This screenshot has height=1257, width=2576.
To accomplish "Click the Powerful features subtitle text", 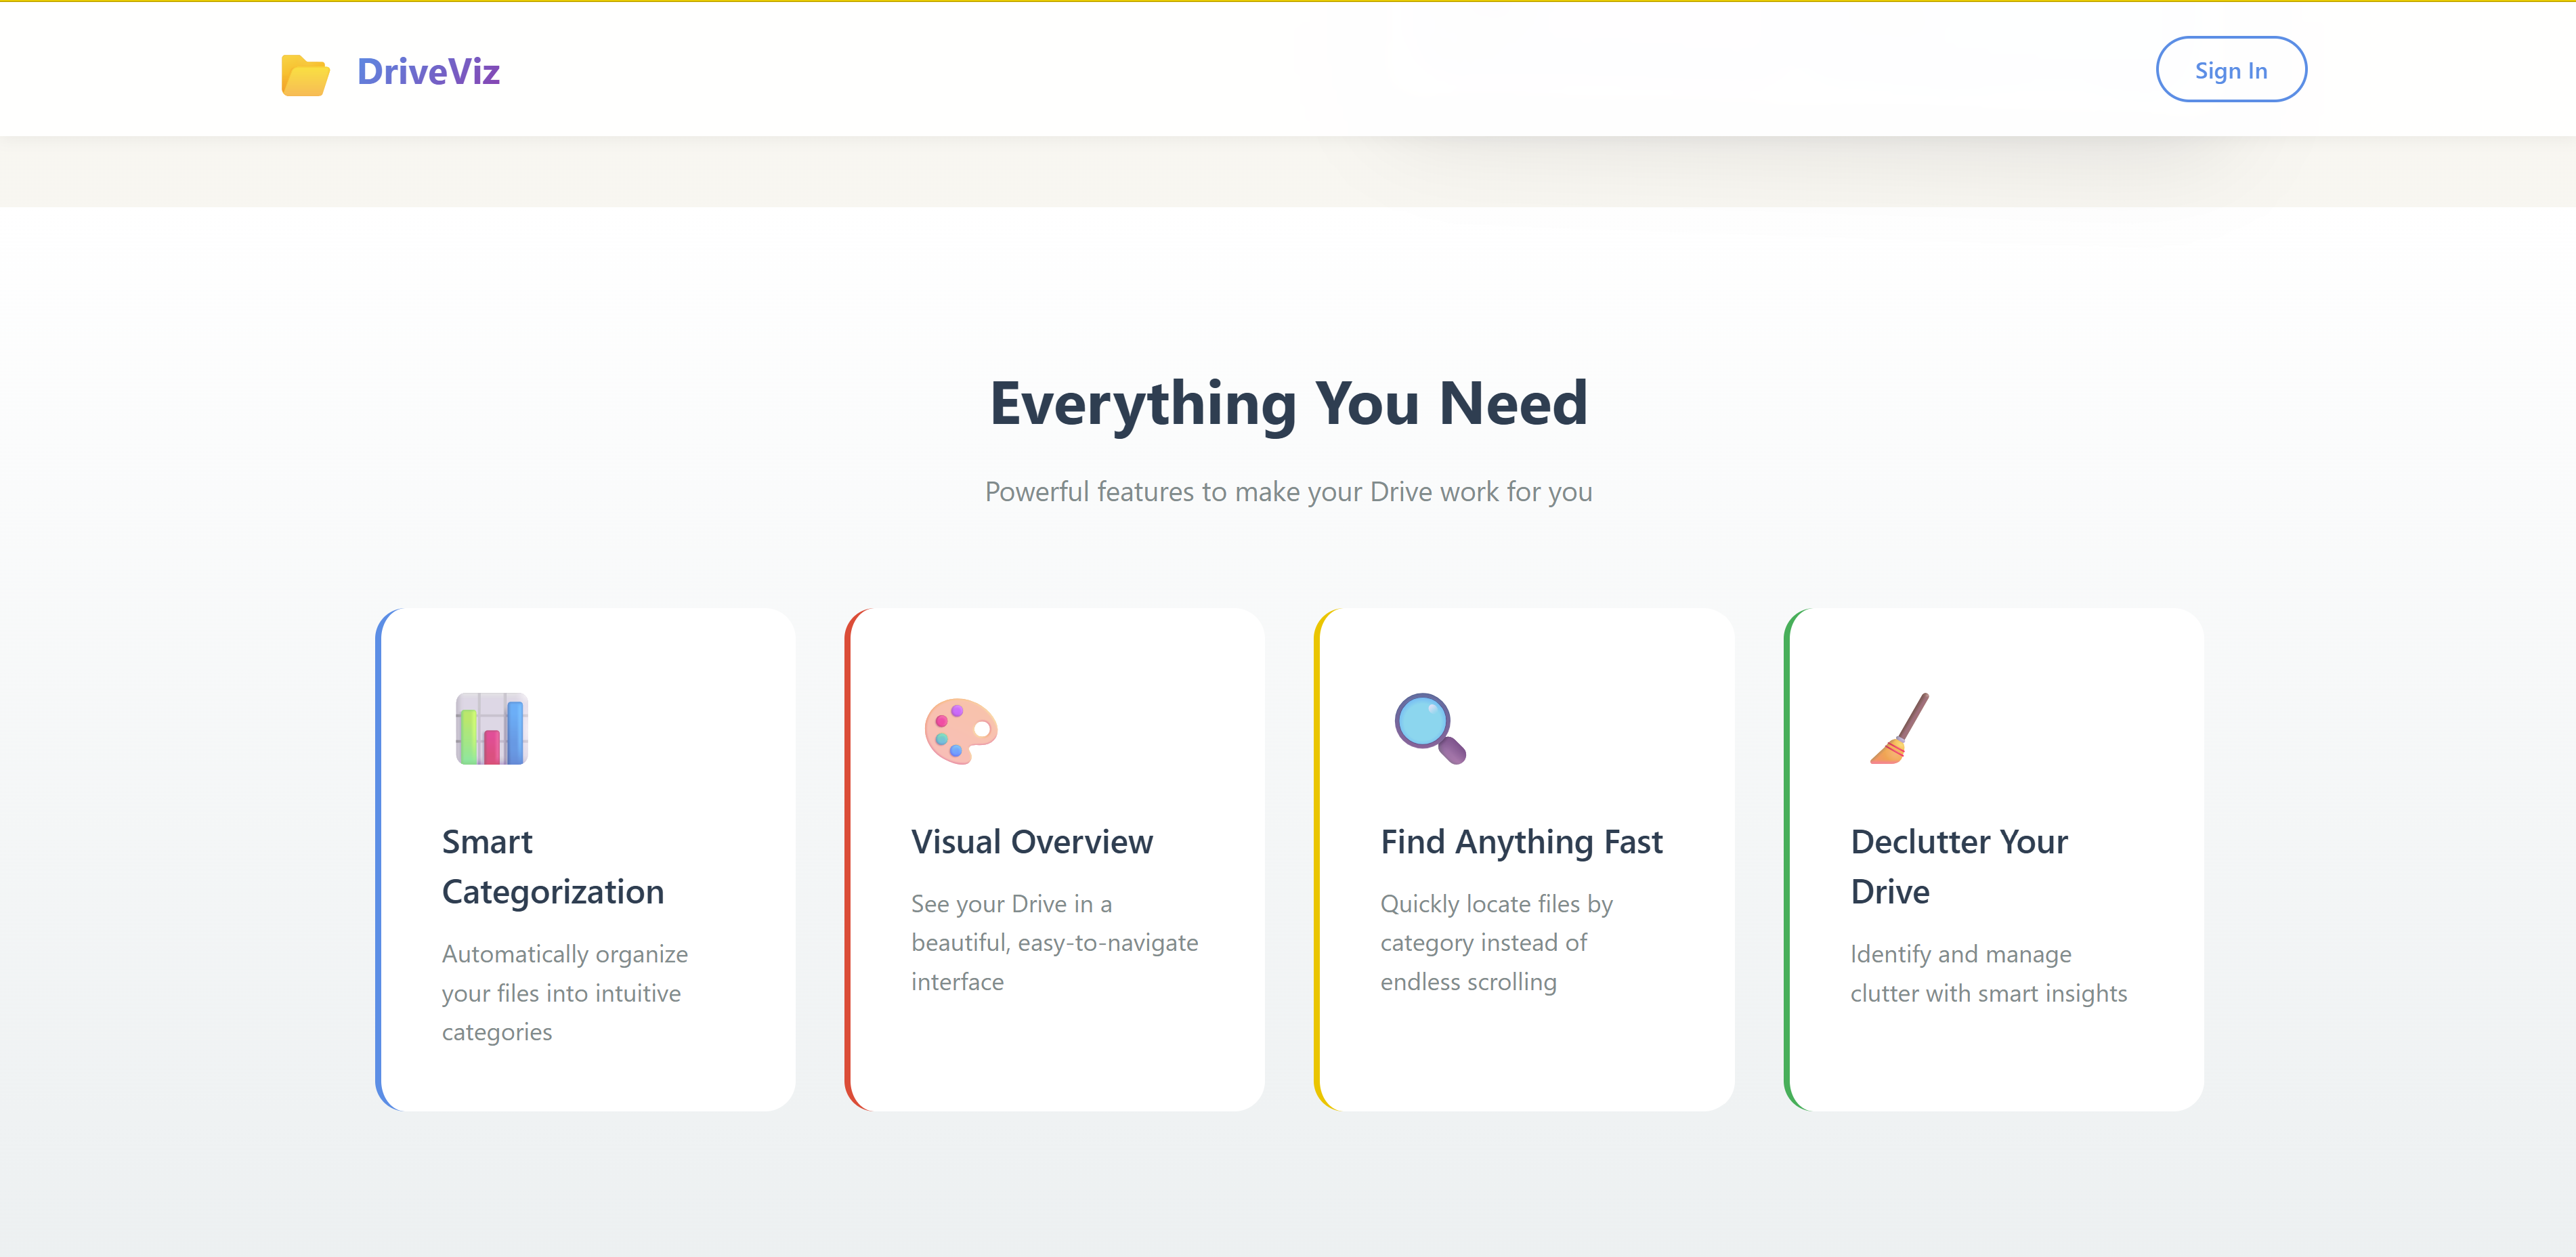I will tap(1288, 492).
